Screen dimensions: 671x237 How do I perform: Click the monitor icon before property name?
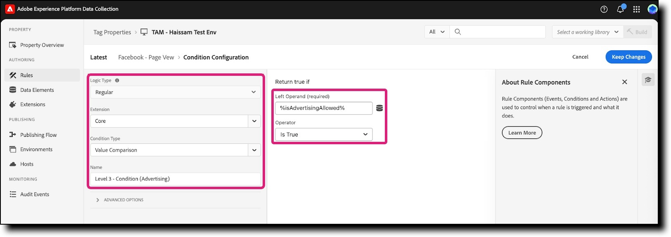pyautogui.click(x=144, y=32)
